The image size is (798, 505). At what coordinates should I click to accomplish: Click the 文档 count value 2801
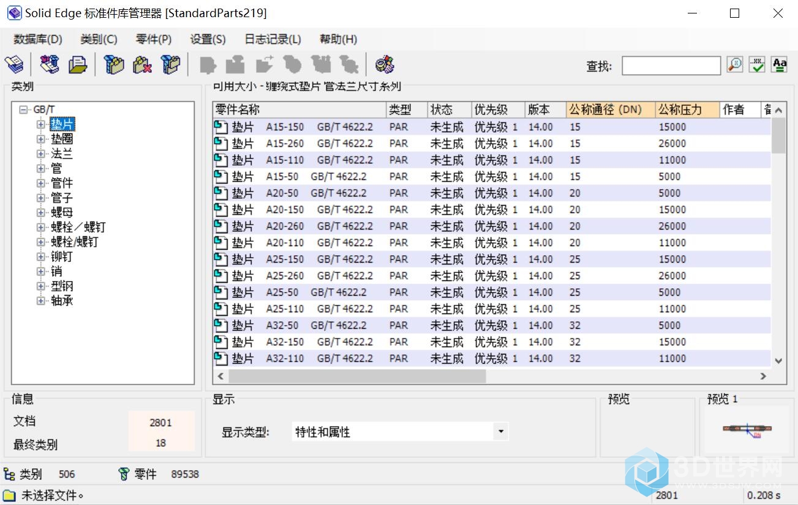pyautogui.click(x=160, y=422)
